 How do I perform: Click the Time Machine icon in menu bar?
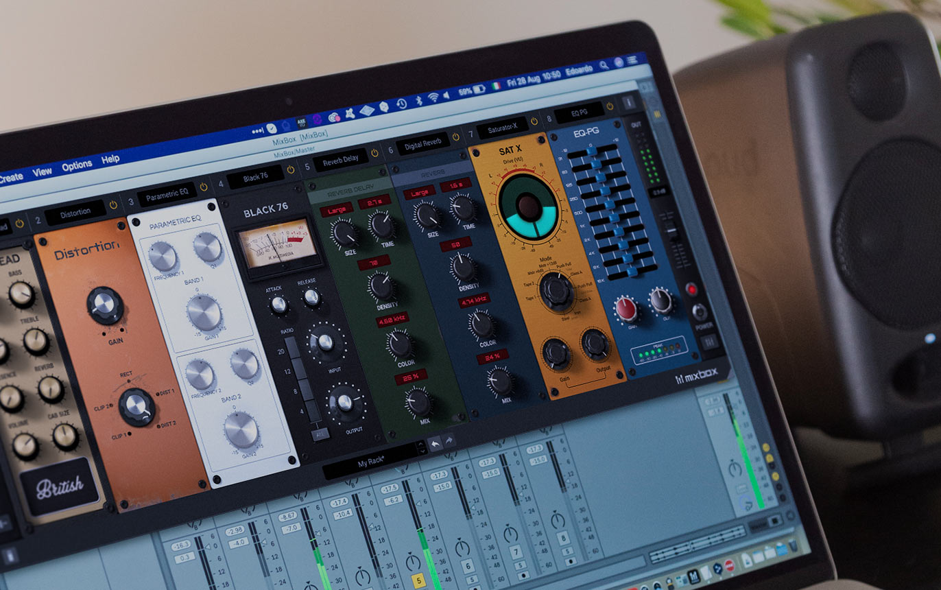pyautogui.click(x=401, y=104)
